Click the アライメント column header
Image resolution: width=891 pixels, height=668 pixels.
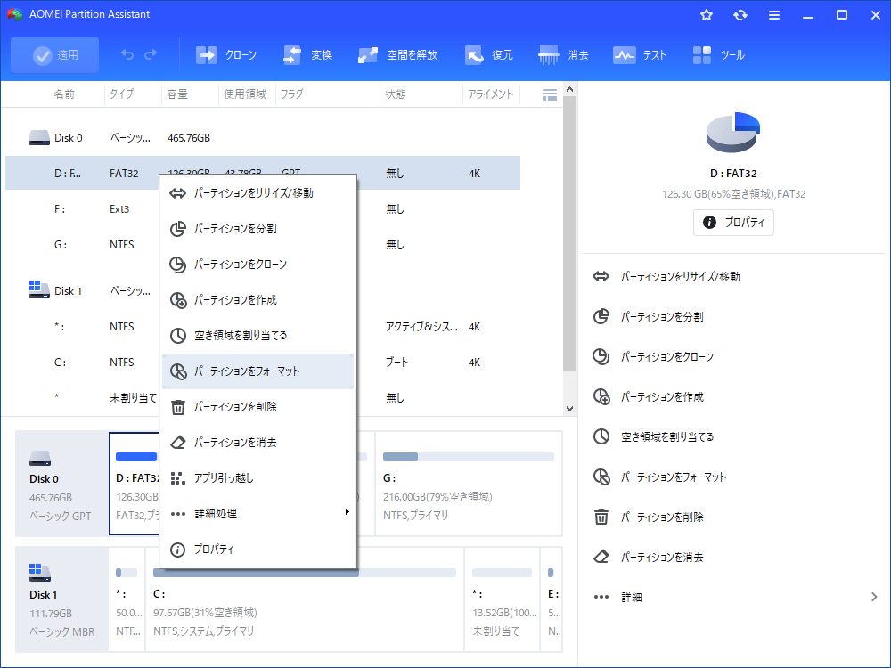point(490,94)
